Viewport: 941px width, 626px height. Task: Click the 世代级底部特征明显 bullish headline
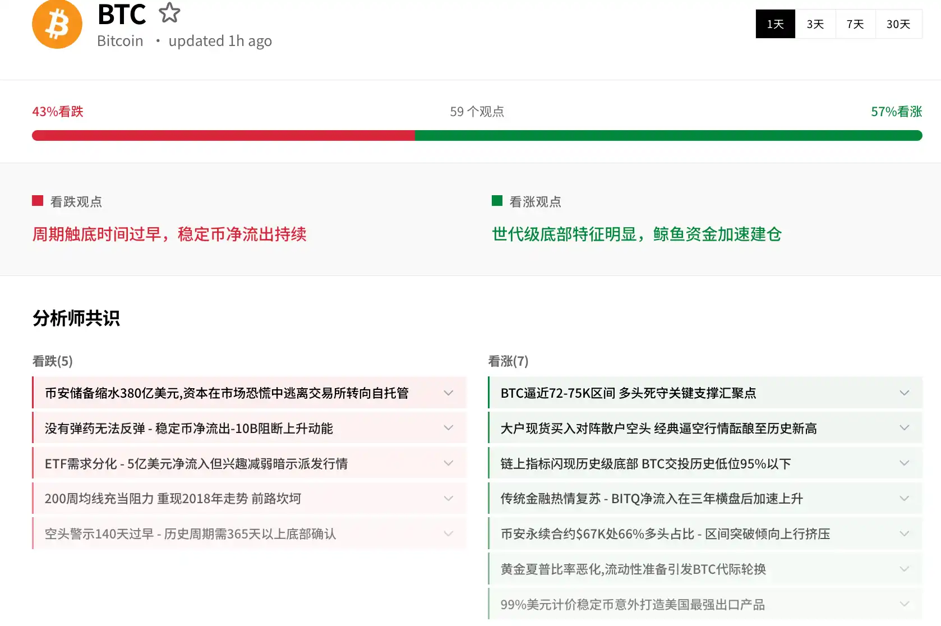636,234
